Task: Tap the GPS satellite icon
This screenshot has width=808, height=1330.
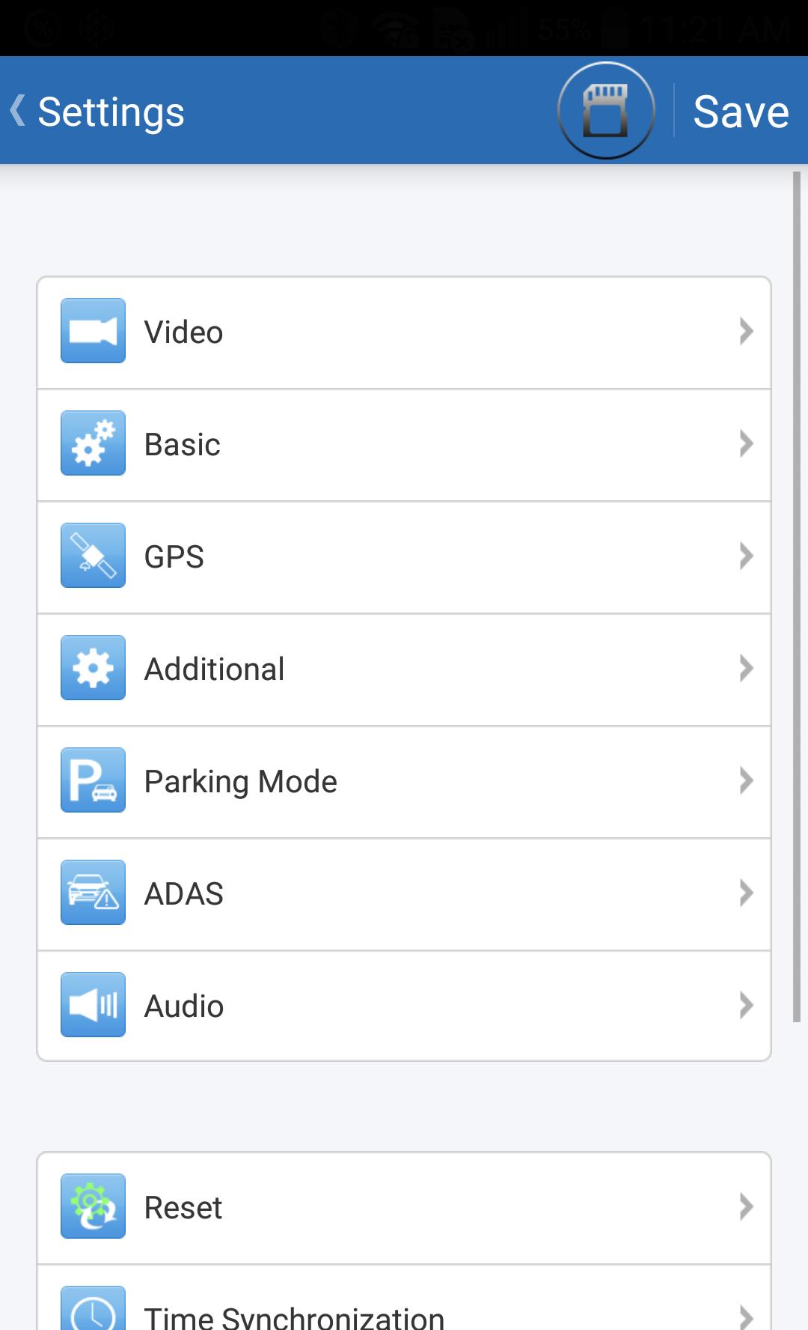Action: [93, 556]
